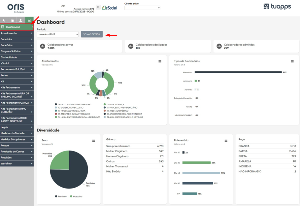This screenshot has height=206, width=300.
Task: Click the MAIS FILTROS button
Action: click(x=92, y=34)
